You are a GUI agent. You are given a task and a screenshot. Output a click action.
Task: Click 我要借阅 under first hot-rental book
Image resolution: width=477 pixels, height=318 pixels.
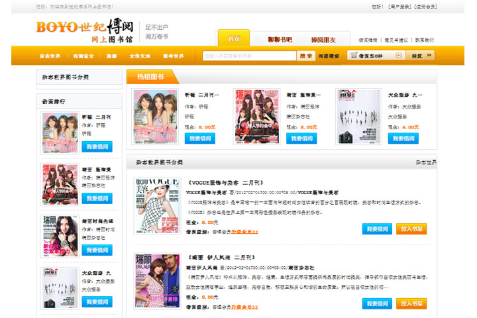[x=199, y=138]
